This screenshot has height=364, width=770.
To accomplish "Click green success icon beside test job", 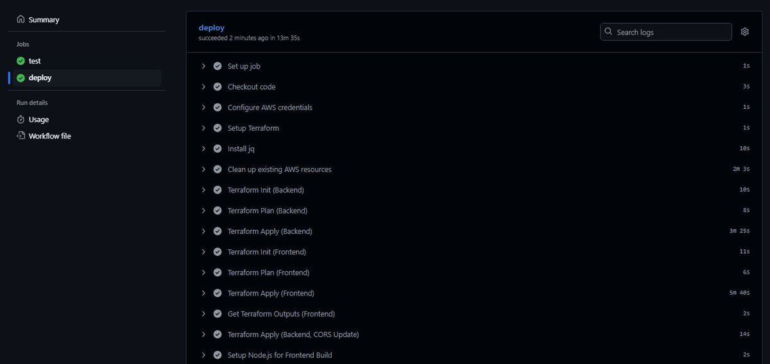I will coord(21,61).
